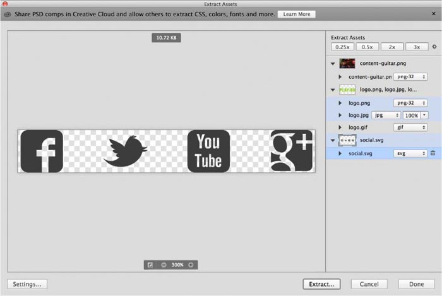This screenshot has height=296, width=442.
Task: Collapse the content-guitar.png group
Action: pos(333,64)
